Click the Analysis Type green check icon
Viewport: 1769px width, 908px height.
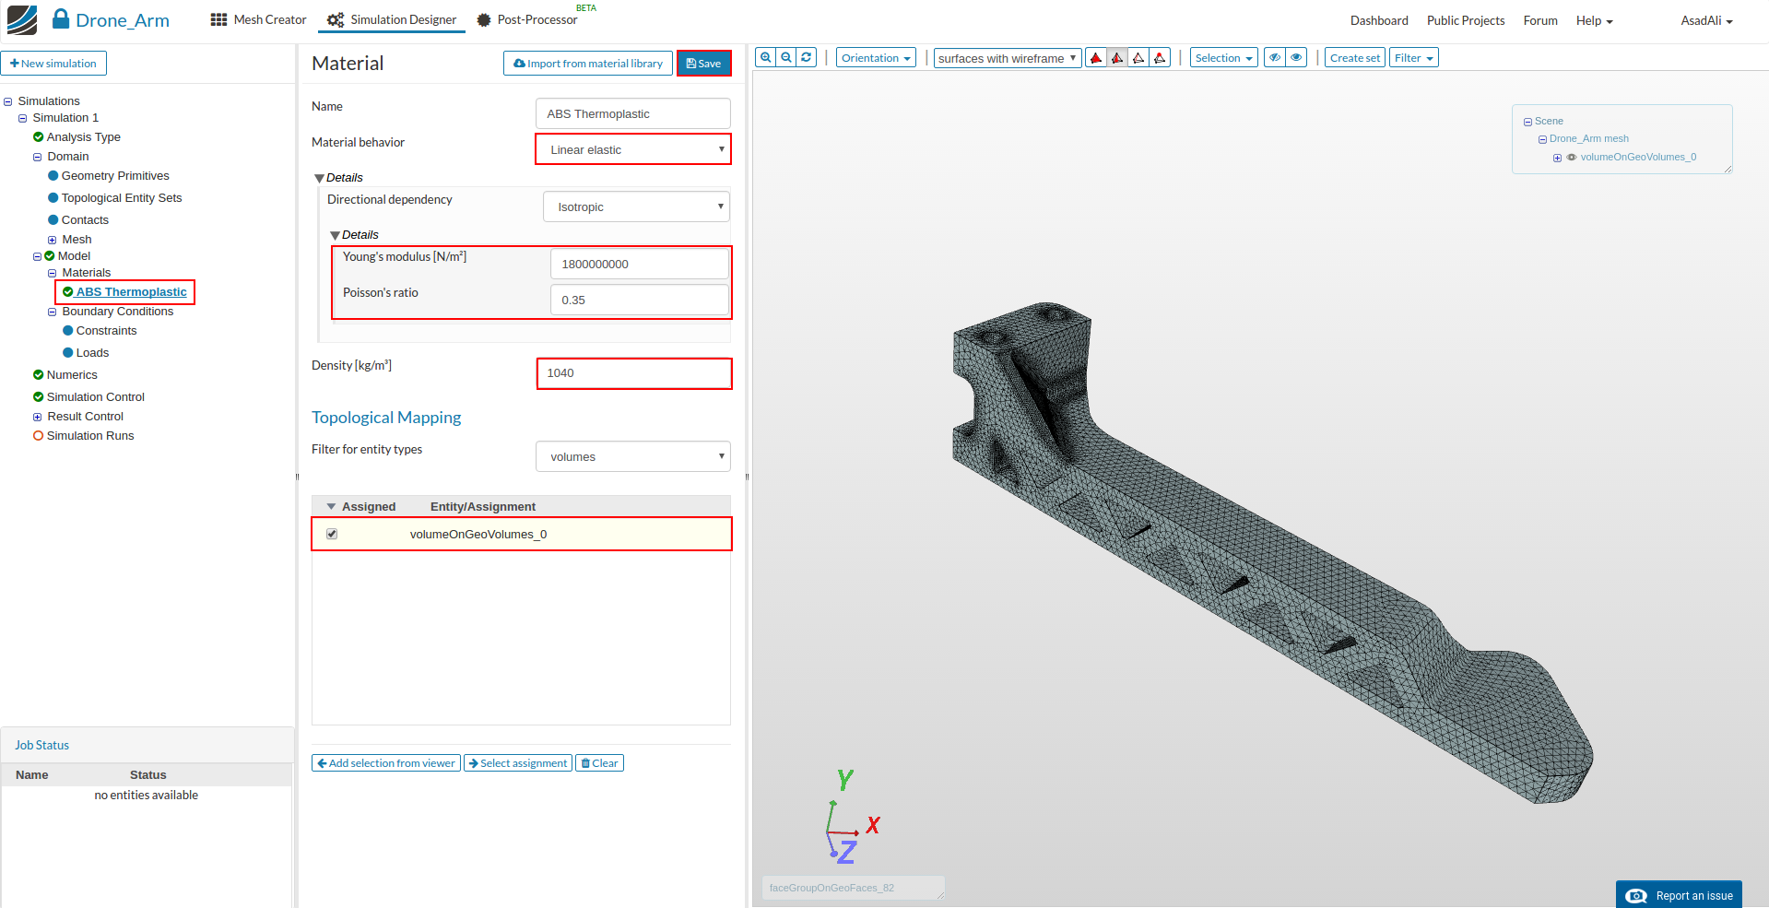pyautogui.click(x=38, y=137)
